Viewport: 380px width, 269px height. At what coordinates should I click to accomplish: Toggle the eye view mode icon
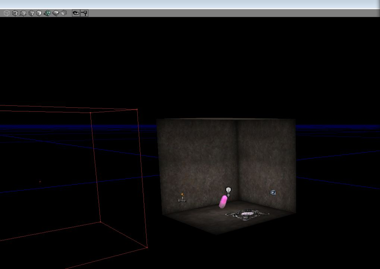coord(76,12)
